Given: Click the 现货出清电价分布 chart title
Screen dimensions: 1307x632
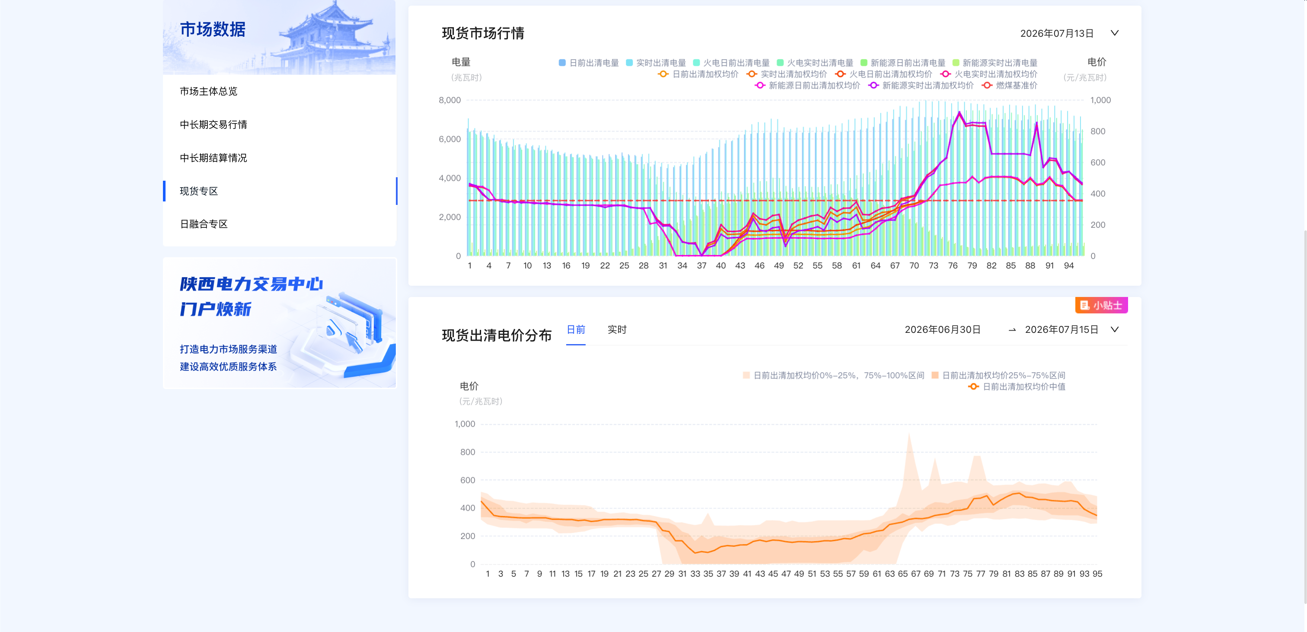Looking at the screenshot, I should [x=496, y=335].
